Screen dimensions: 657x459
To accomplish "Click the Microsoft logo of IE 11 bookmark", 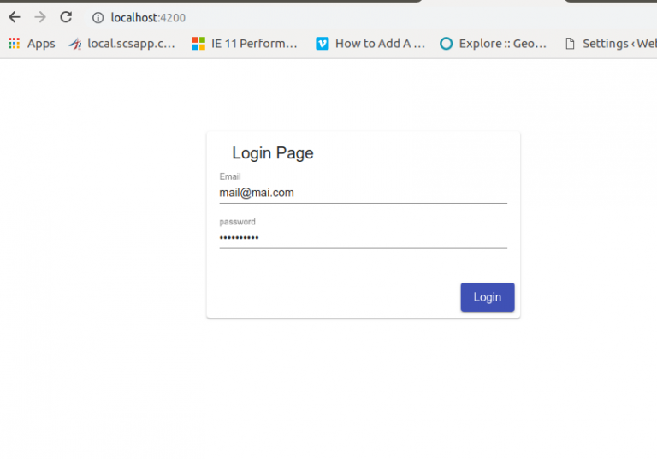I will click(198, 43).
